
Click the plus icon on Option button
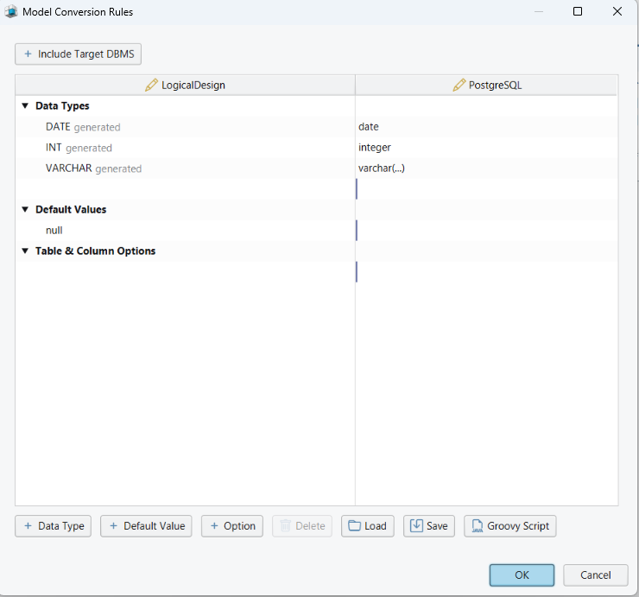coord(214,525)
